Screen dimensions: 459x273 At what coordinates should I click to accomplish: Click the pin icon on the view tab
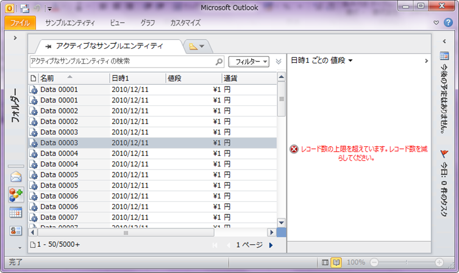(49, 46)
